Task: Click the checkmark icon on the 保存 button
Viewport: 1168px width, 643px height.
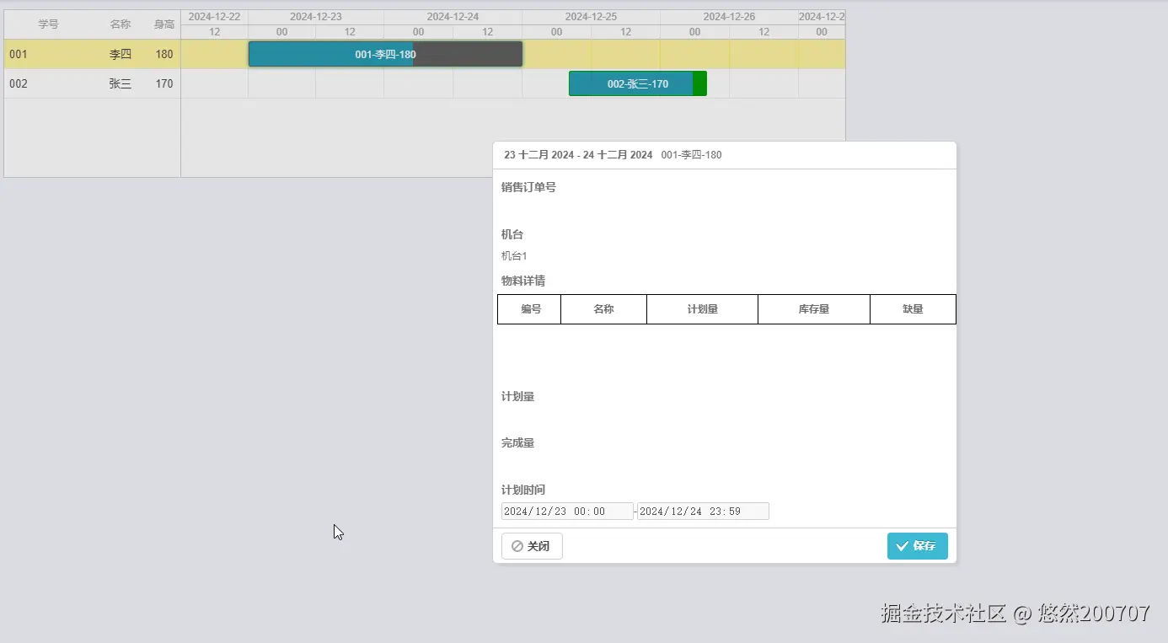Action: tap(902, 545)
